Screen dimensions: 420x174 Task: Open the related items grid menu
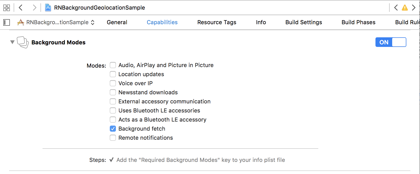click(7, 8)
